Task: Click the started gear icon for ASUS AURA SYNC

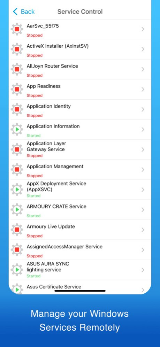Action: (x=17, y=270)
